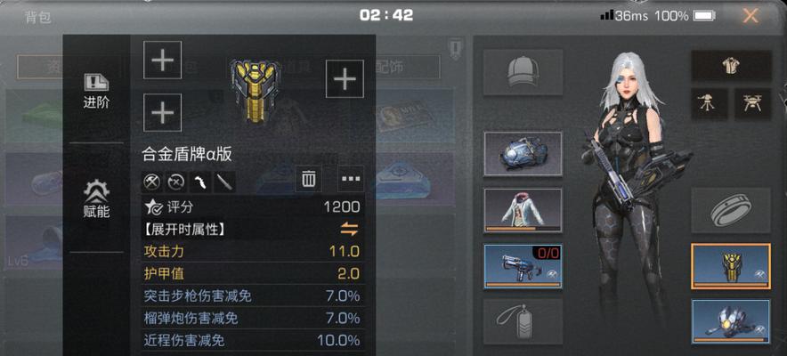Select the equipped alloy shield slot

pos(731,266)
